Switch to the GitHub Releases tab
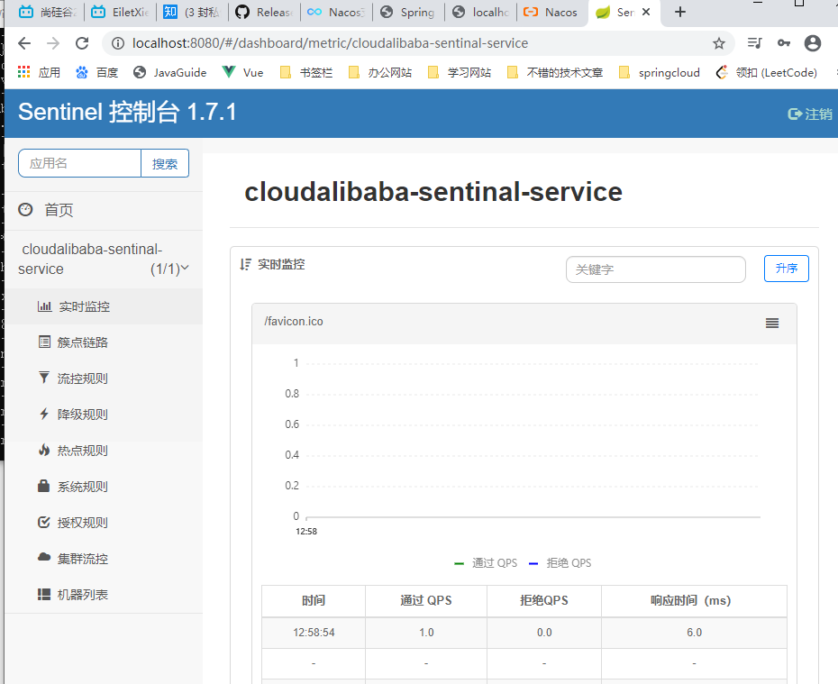The width and height of the screenshot is (838, 684). point(265,12)
